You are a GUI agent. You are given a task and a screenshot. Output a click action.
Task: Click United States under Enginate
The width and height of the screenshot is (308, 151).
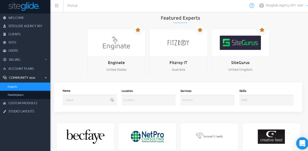(116, 70)
